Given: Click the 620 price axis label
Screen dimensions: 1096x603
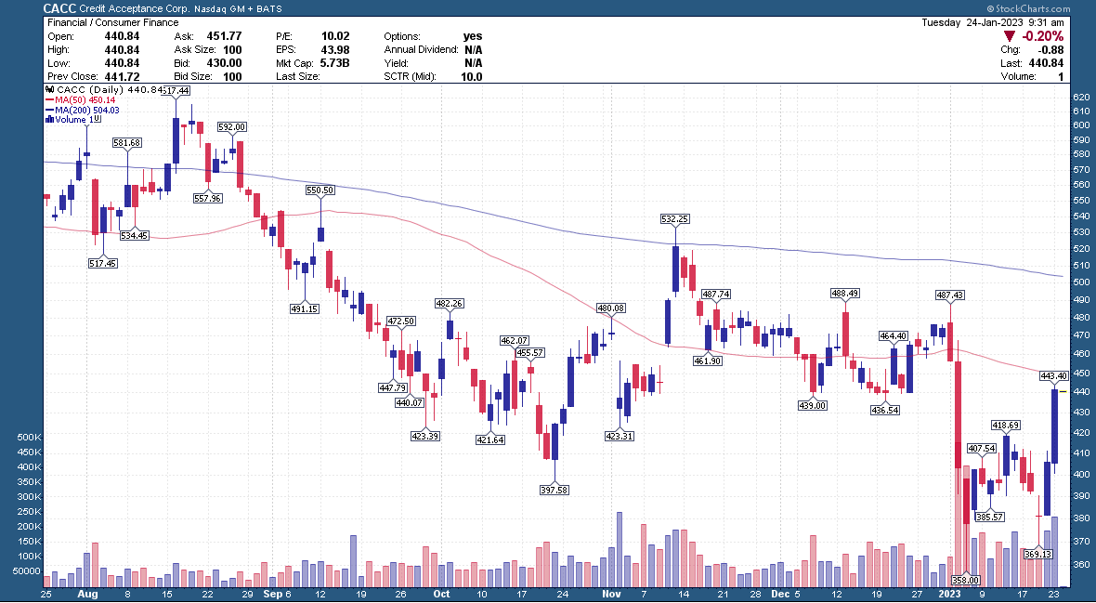Looking at the screenshot, I should [1080, 98].
